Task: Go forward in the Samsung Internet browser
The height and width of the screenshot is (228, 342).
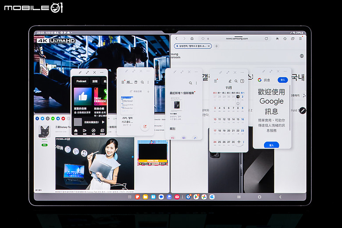Action: pyautogui.click(x=184, y=39)
